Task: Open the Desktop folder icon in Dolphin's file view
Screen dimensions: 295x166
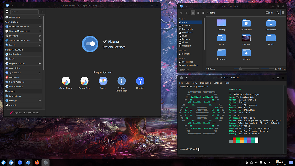Action: (x=222, y=23)
